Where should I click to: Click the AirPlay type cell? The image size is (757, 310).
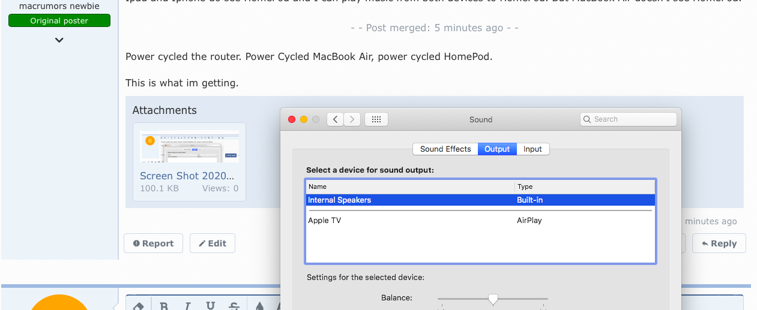click(529, 221)
